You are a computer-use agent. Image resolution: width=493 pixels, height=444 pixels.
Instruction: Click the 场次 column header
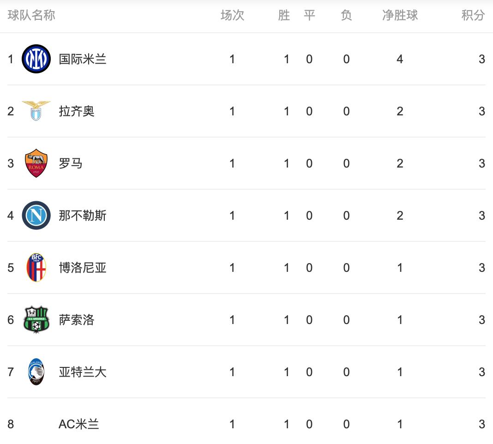tap(232, 16)
